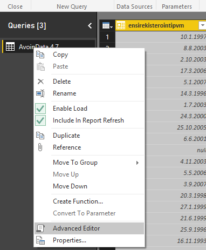Click the Data Sources ribbon group label
Viewport: 206px width, 250px height.
[134, 6]
